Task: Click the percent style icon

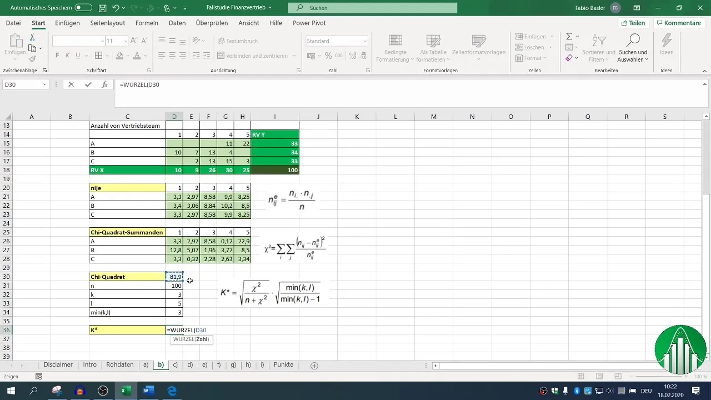Action: click(328, 56)
